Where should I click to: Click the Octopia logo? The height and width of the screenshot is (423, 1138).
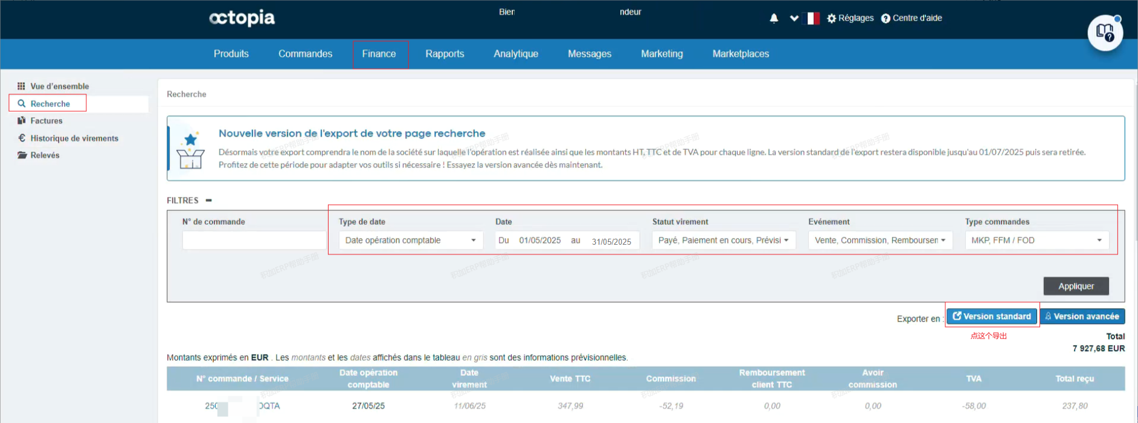(x=242, y=18)
